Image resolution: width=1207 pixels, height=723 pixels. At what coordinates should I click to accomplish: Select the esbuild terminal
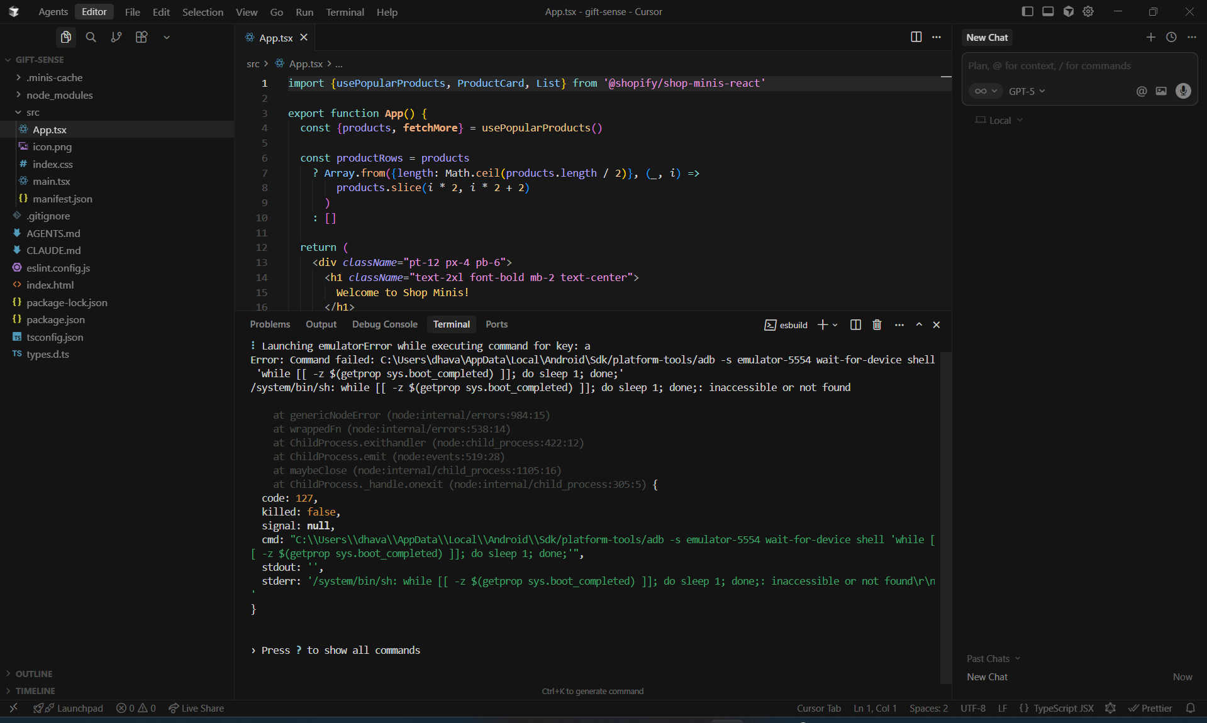point(786,324)
